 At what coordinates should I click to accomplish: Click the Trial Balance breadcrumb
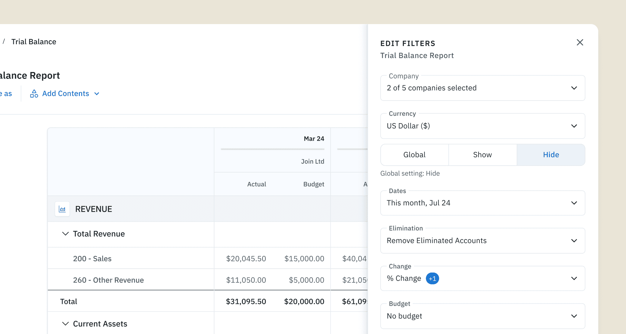point(34,42)
